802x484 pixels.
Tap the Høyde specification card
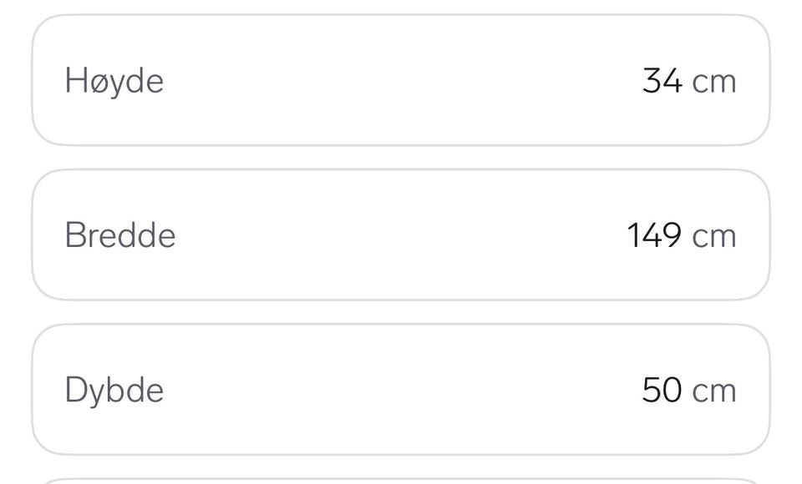click(401, 80)
